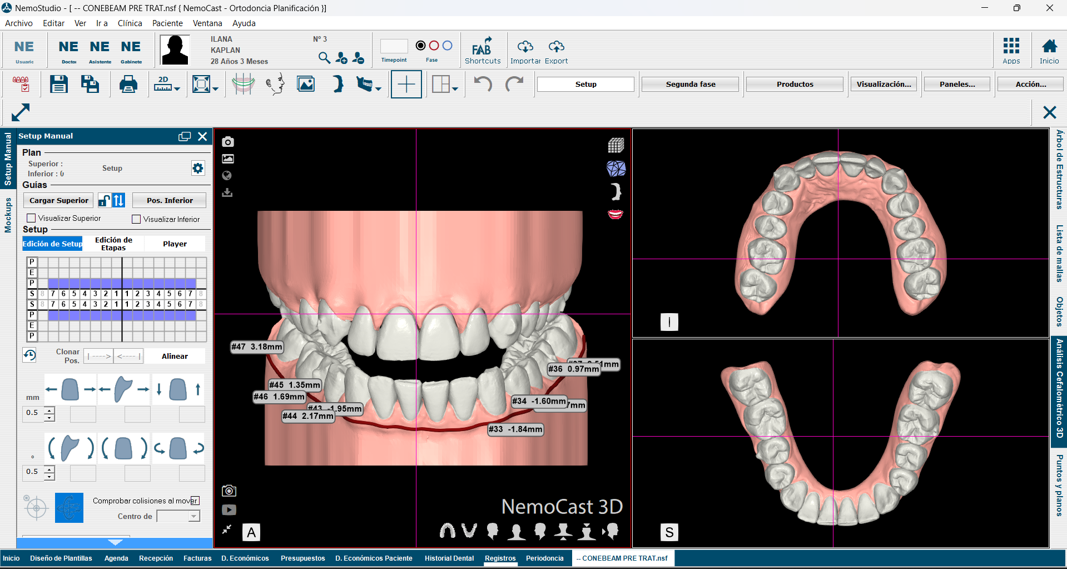Viewport: 1067px width, 569px height.
Task: Click the Alinear button
Action: coord(175,356)
